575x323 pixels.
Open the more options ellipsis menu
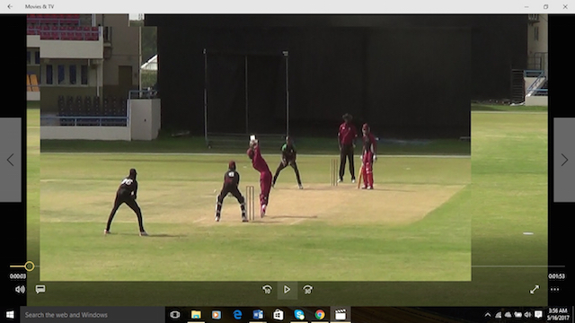pos(555,289)
